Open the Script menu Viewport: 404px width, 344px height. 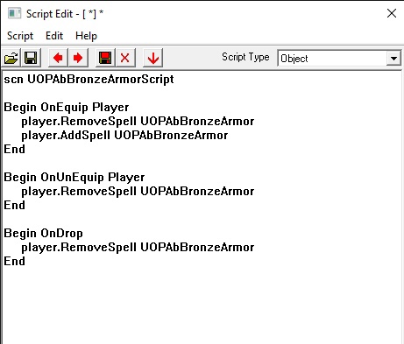[20, 36]
